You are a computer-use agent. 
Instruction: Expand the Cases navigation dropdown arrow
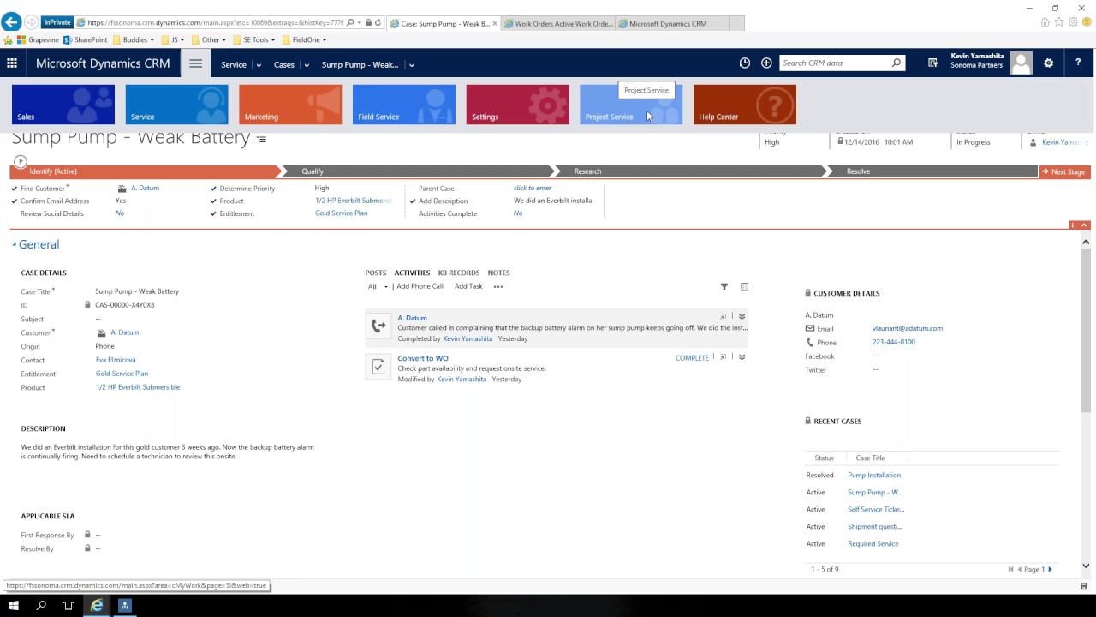307,65
